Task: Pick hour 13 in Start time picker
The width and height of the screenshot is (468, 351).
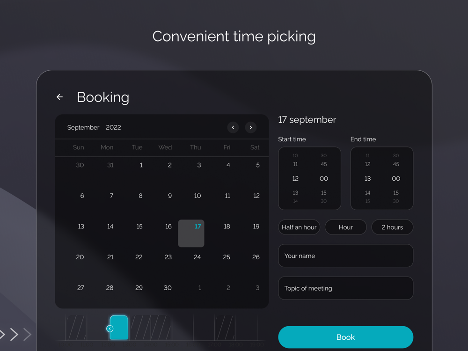Action: pos(295,193)
